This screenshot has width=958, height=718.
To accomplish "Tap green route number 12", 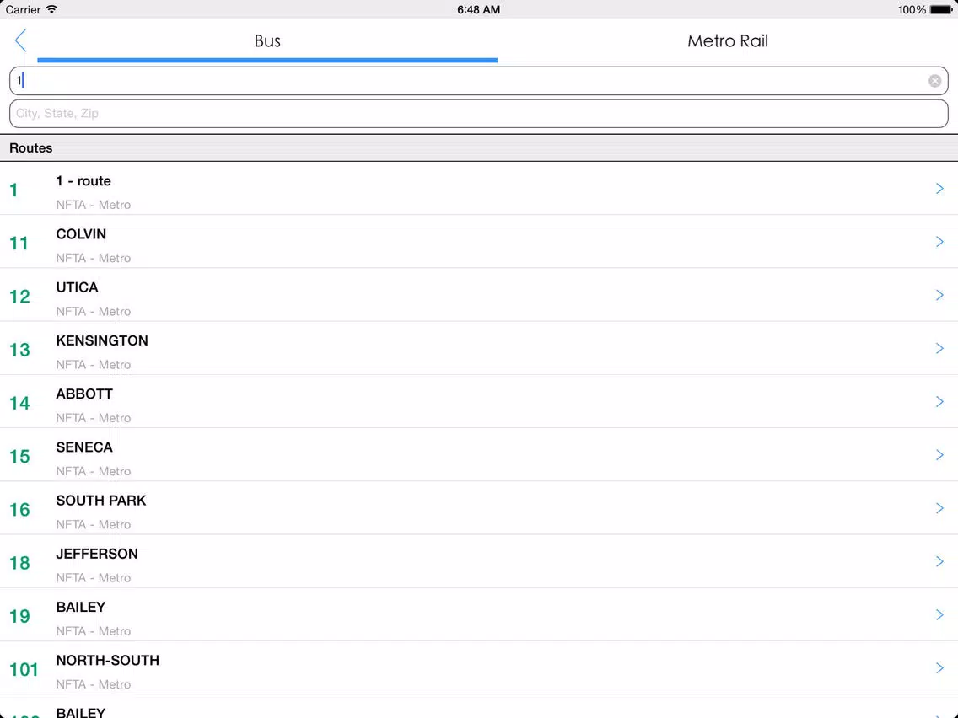I will point(19,297).
